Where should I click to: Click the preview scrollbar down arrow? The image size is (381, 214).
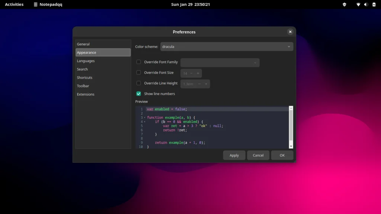pos(291,146)
